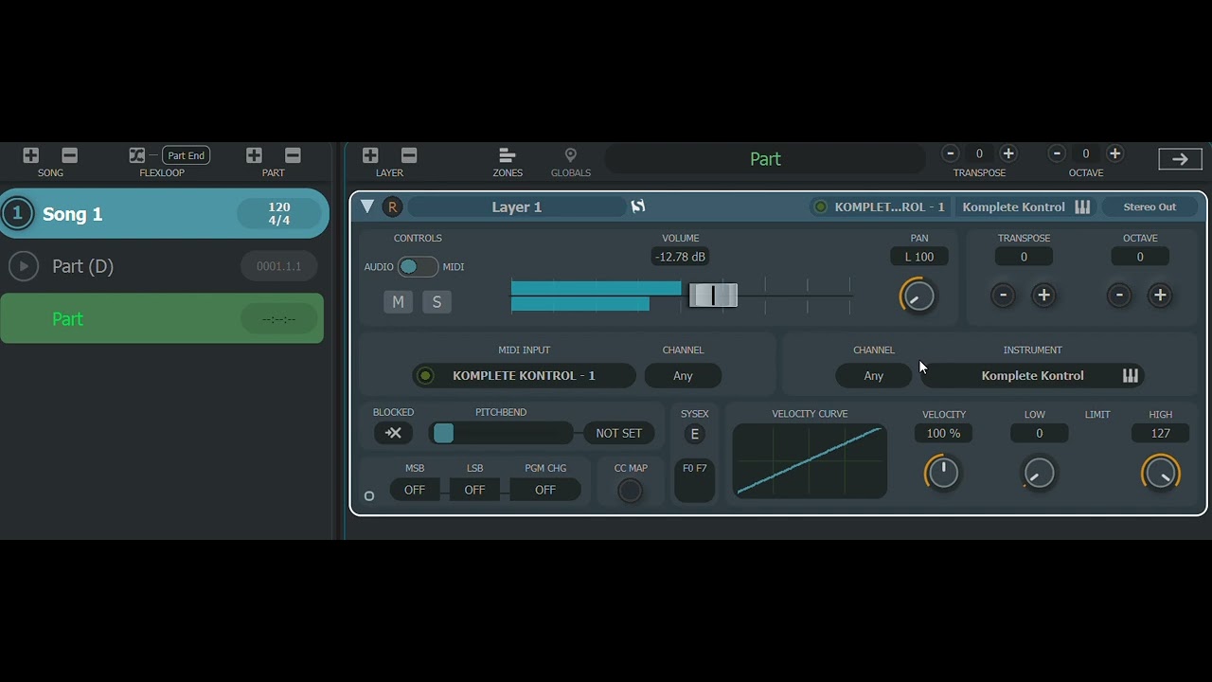The width and height of the screenshot is (1212, 682).
Task: Toggle the CC MAP button
Action: 630,491
